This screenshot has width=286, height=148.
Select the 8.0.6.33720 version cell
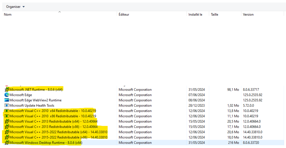[251, 143]
